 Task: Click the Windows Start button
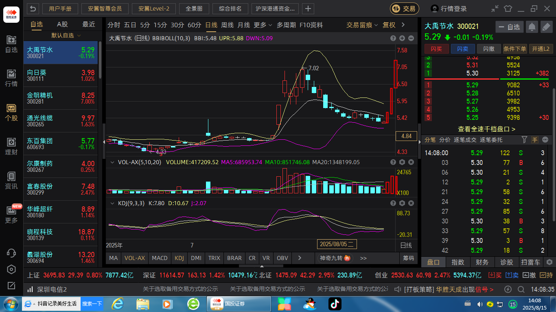[x=11, y=304]
